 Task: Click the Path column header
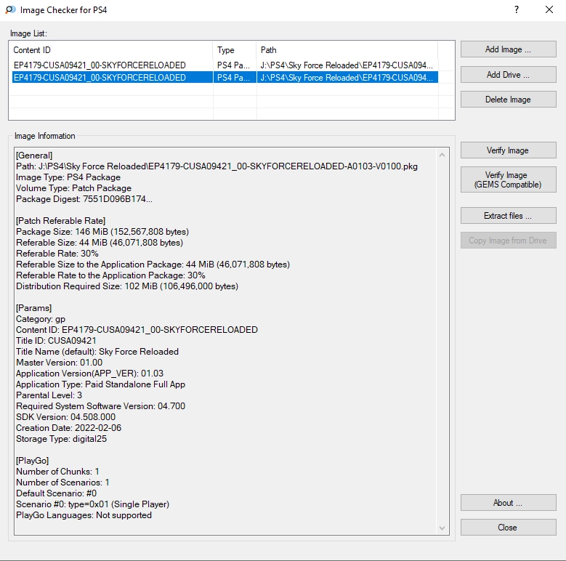(347, 50)
